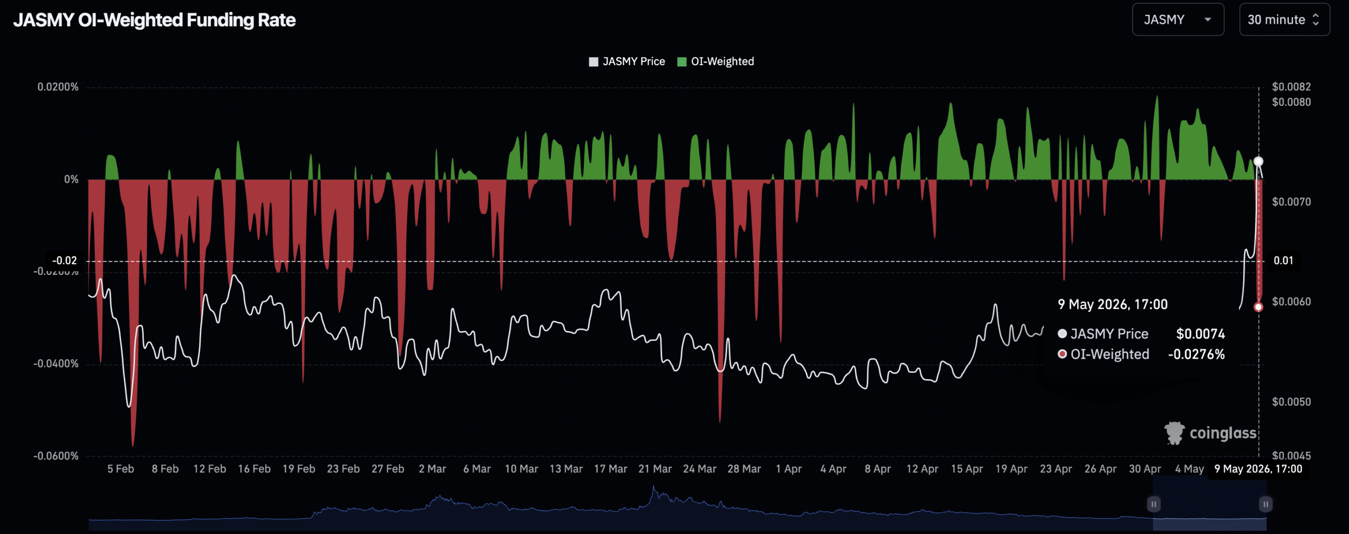This screenshot has width=1349, height=534.
Task: Click the '1 Apr' date axis label
Action: (788, 469)
